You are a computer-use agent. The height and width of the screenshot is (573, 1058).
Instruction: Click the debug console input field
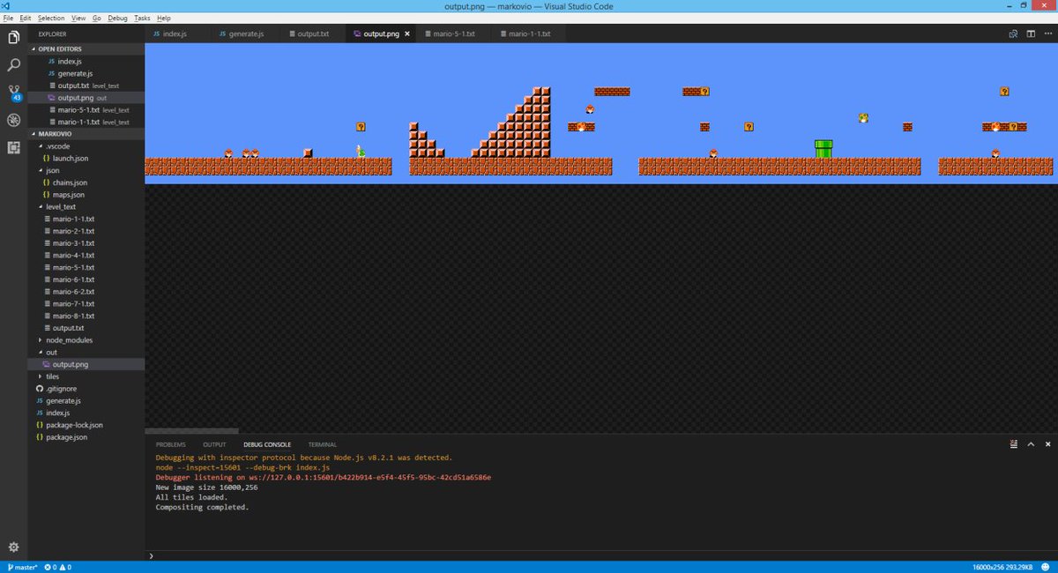pos(601,556)
